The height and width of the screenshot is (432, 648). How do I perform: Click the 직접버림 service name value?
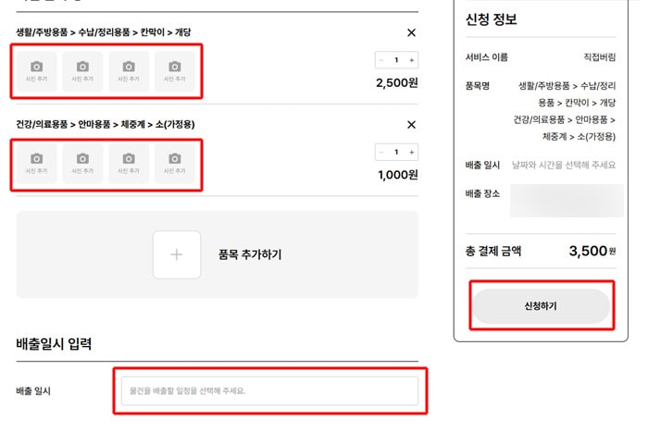click(600, 57)
